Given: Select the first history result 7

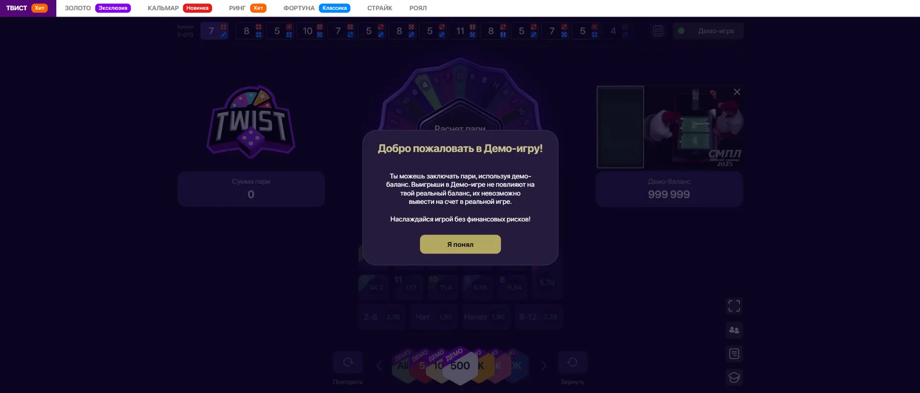Looking at the screenshot, I should 214,31.
